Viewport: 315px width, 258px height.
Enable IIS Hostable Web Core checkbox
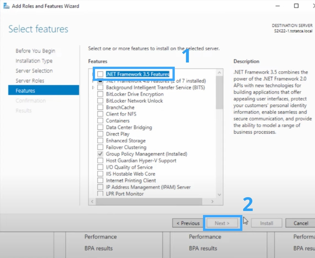click(x=100, y=174)
